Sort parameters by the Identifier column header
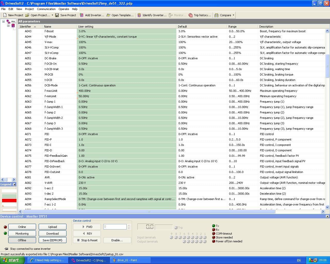Image resolution: width=330 pixels, height=264 pixels. 25,27
